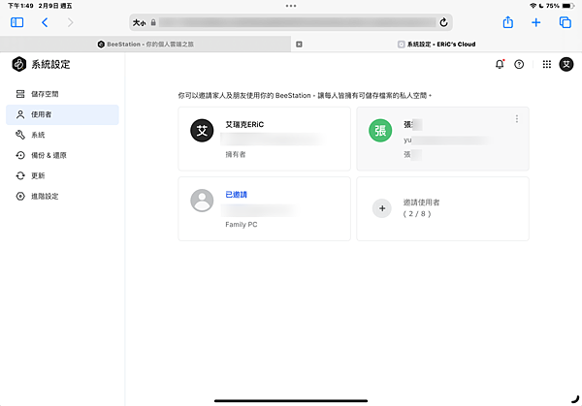Click the 擁有者 owner label
The height and width of the screenshot is (406, 582).
click(236, 155)
